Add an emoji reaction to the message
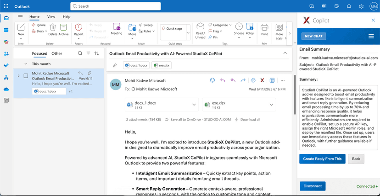380x196 pixels. click(x=212, y=80)
